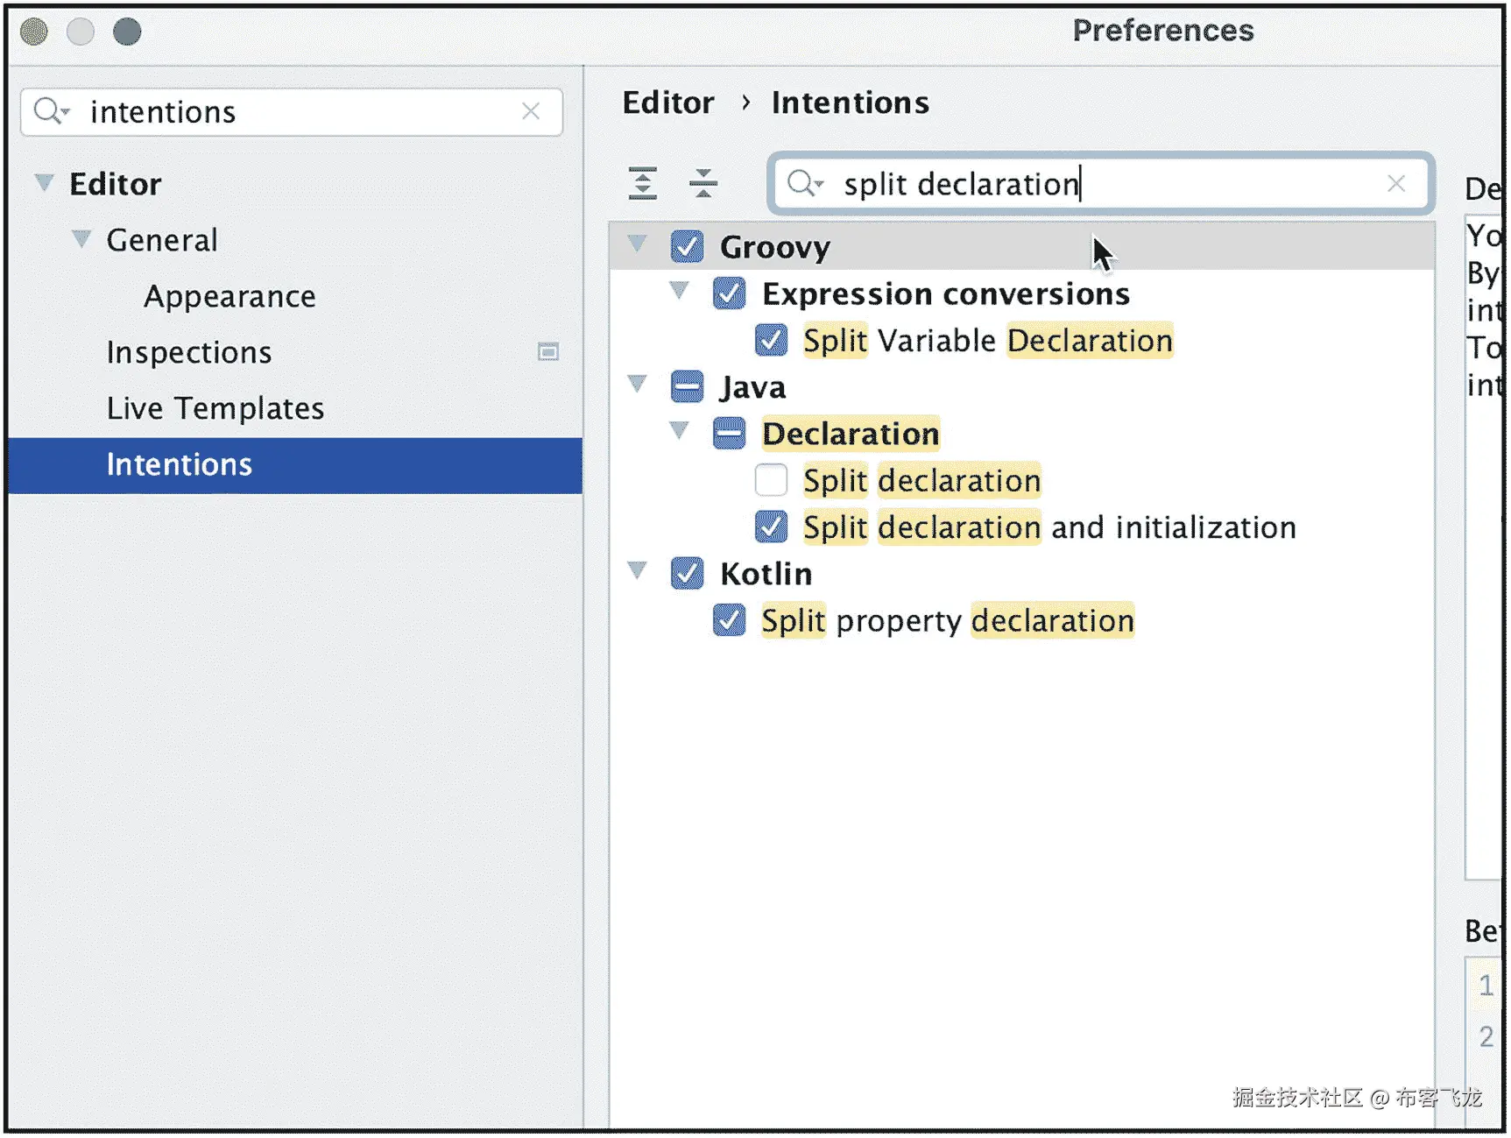
Task: Collapse the Java Declaration group
Action: point(679,430)
